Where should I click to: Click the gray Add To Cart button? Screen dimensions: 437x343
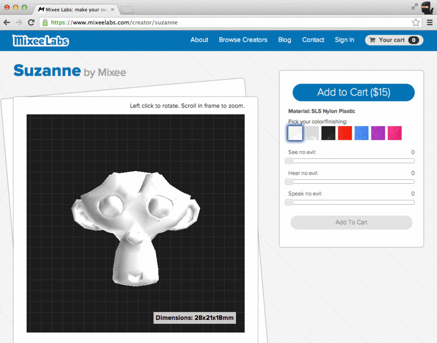pyautogui.click(x=351, y=222)
